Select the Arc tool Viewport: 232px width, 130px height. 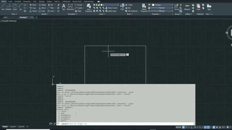click(21, 7)
